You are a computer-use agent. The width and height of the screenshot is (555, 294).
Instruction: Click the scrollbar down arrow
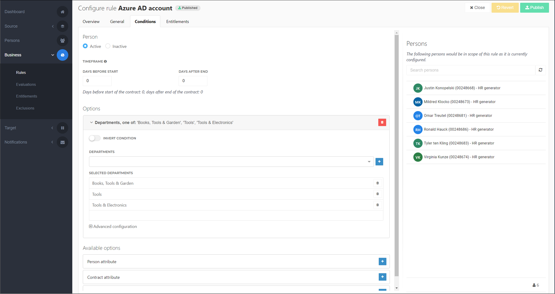397,288
